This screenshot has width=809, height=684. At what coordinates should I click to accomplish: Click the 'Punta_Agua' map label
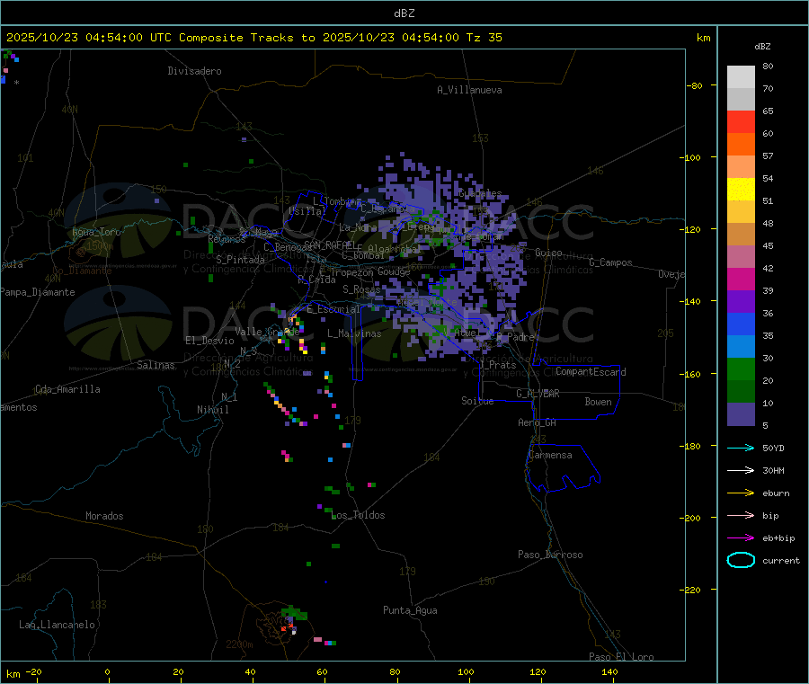coord(410,610)
